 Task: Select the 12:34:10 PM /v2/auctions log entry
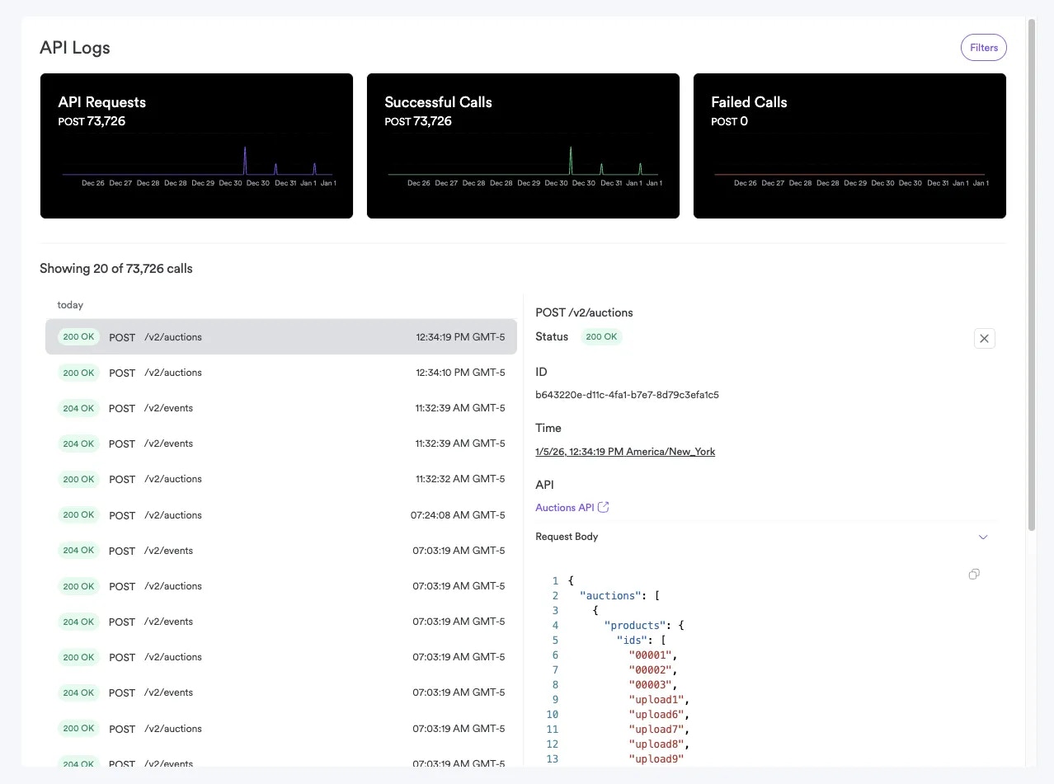coord(281,372)
